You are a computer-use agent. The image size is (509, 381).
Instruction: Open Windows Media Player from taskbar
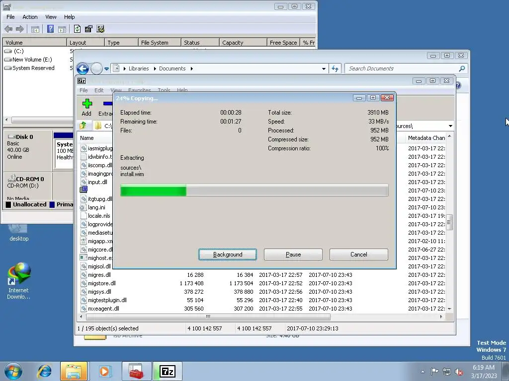[104, 371]
